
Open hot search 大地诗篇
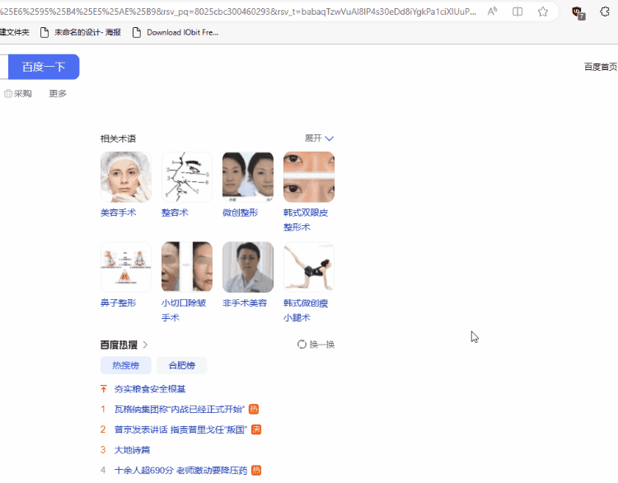point(132,450)
